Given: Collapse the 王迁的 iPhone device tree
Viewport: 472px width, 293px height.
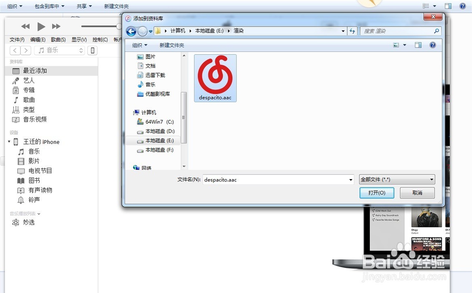Looking at the screenshot, I should point(9,142).
